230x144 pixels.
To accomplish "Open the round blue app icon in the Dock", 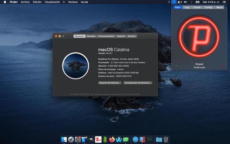I will (x=135, y=139).
